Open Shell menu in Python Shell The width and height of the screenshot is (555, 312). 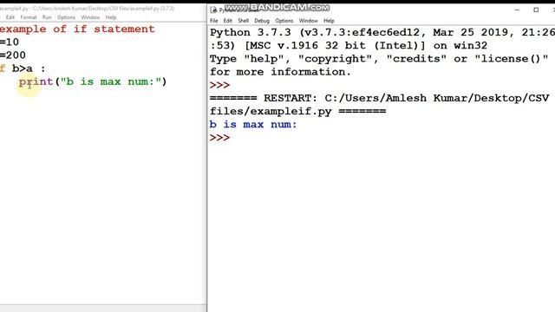pos(243,21)
